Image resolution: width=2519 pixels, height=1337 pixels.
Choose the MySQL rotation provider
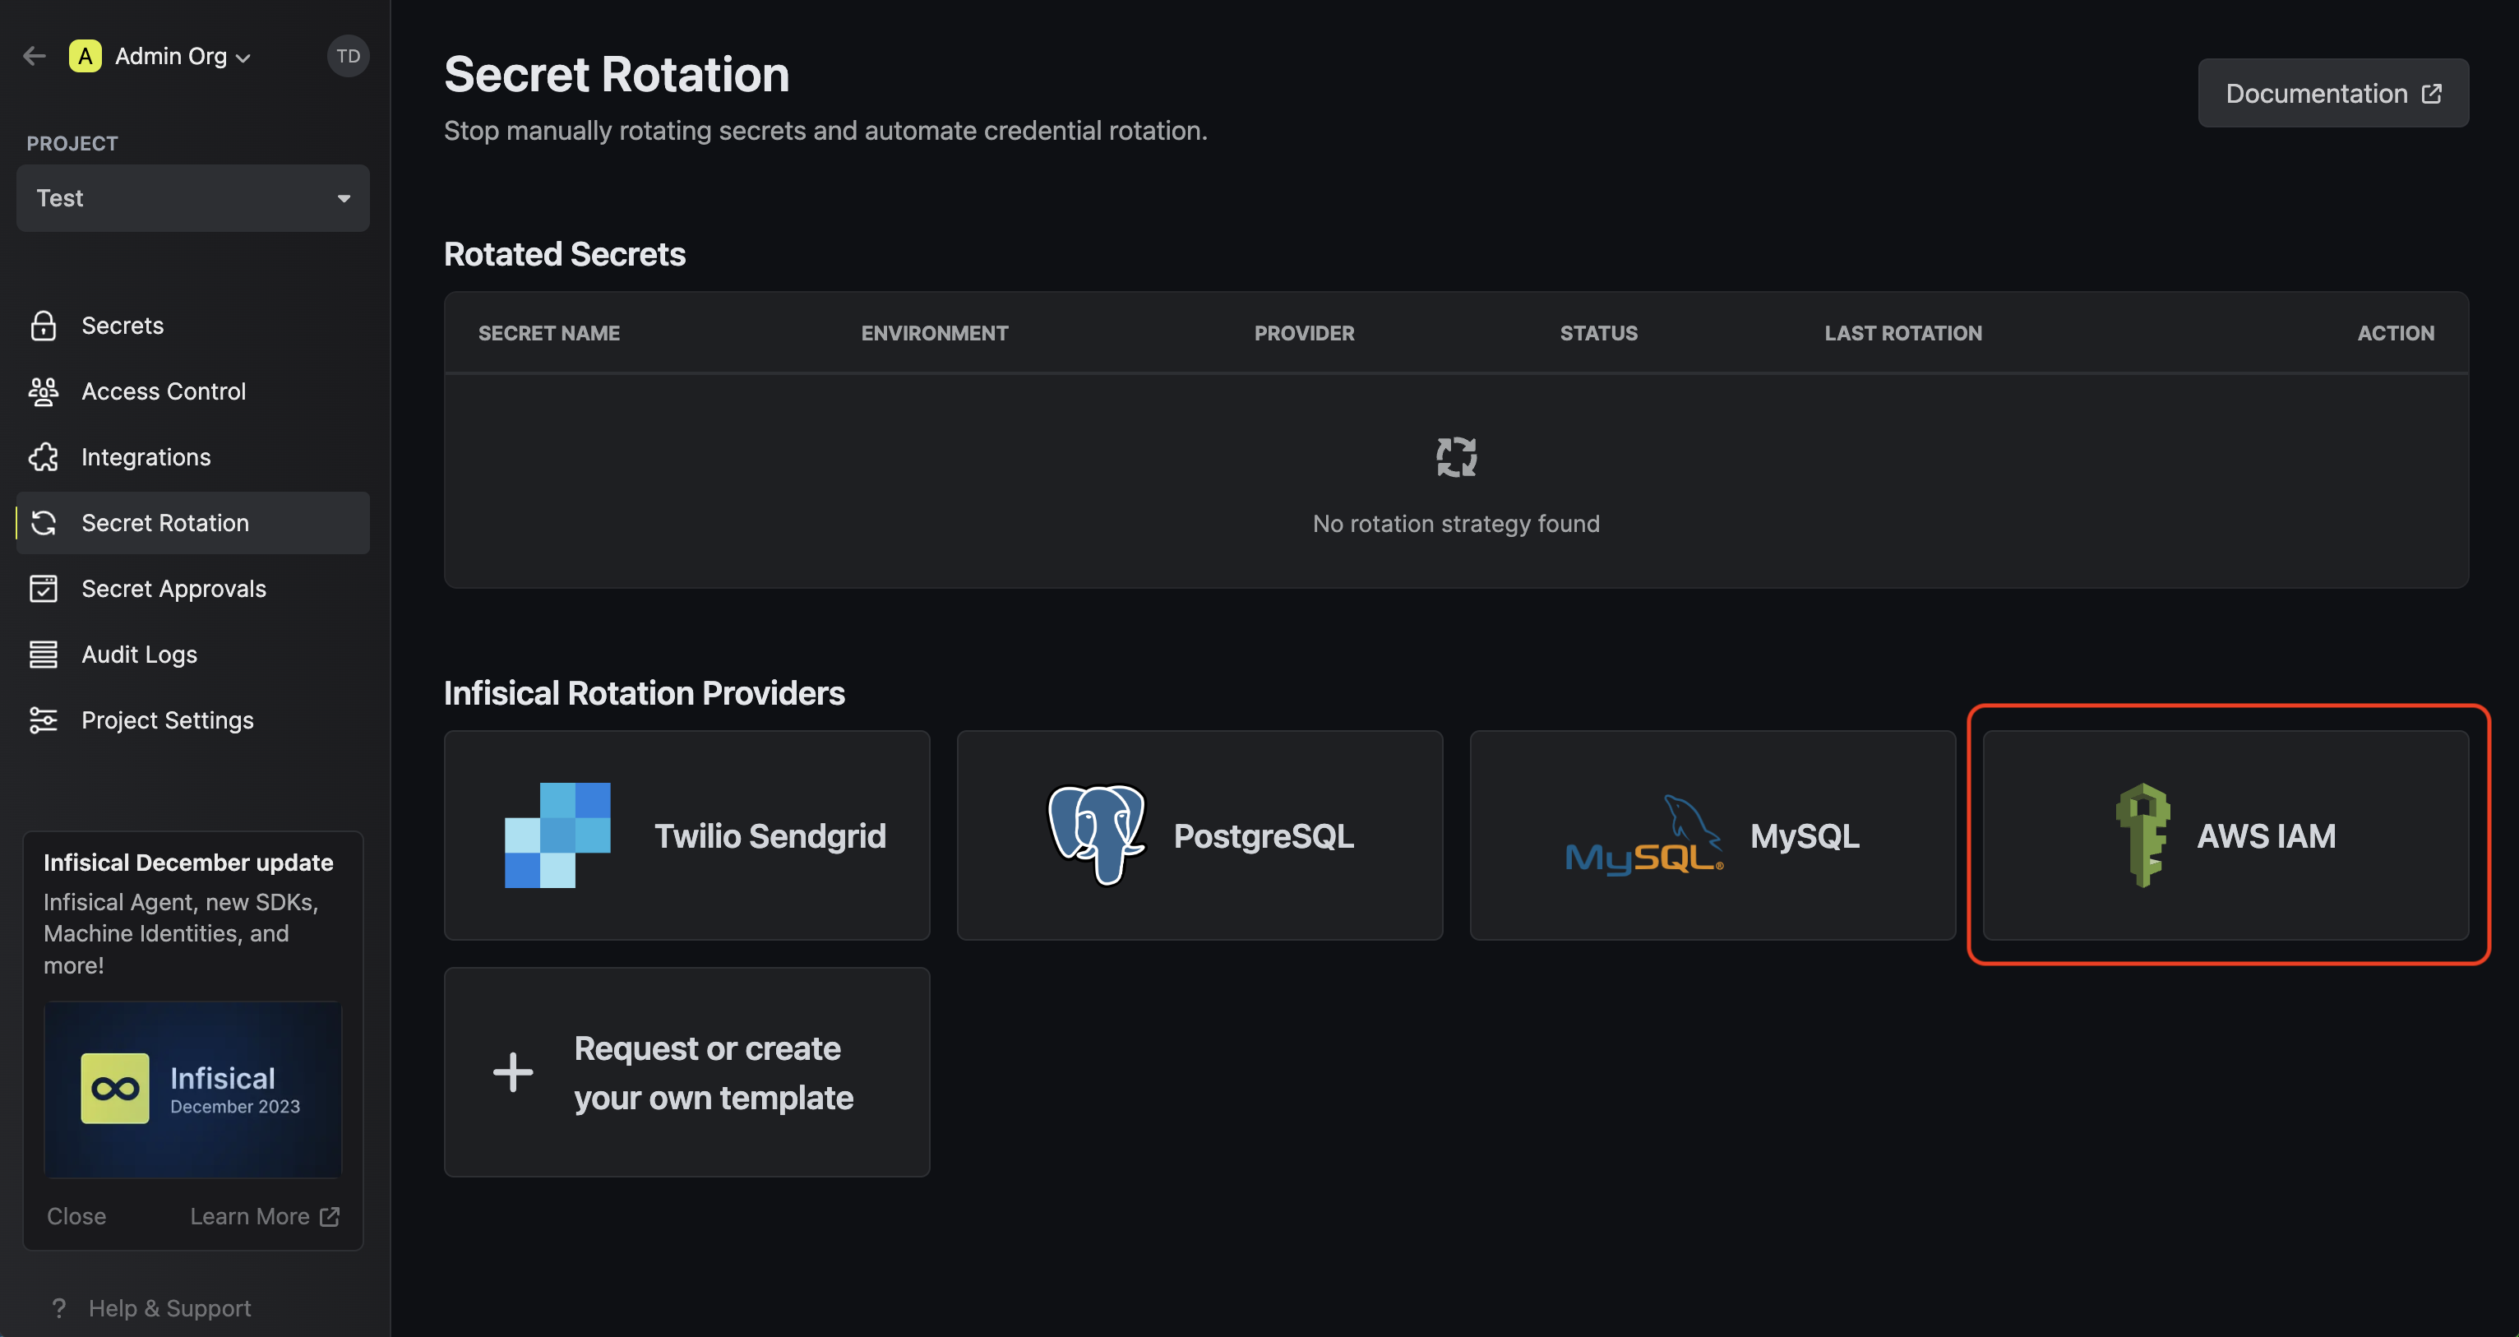(x=1712, y=835)
